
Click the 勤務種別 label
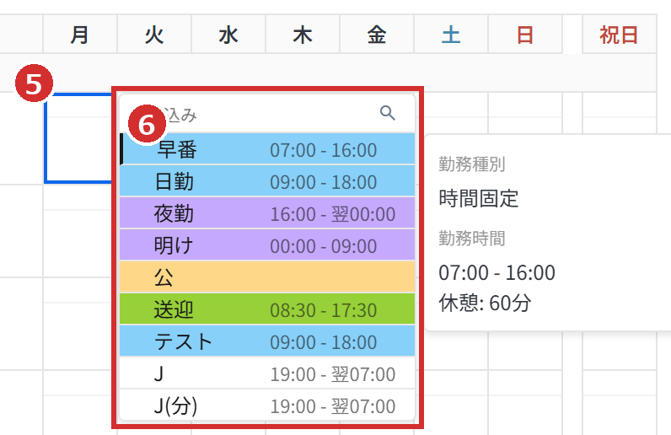[x=471, y=164]
